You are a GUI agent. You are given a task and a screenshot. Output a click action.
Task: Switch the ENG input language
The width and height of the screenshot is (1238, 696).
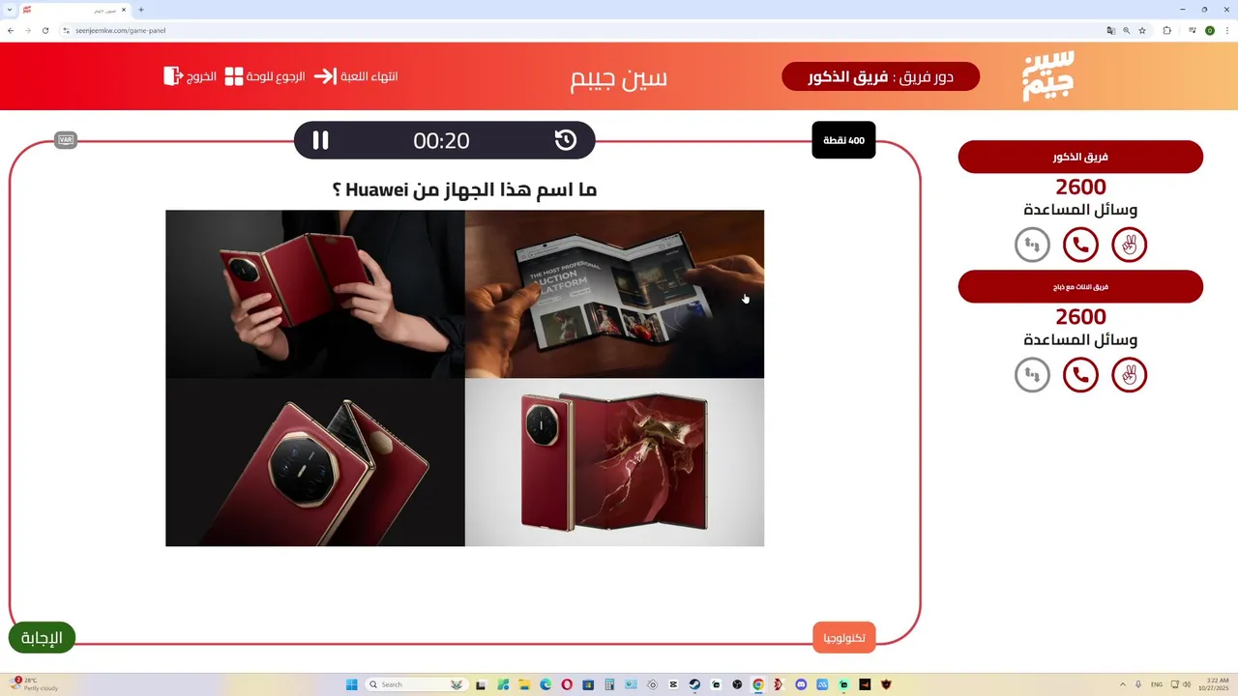pos(1157,684)
